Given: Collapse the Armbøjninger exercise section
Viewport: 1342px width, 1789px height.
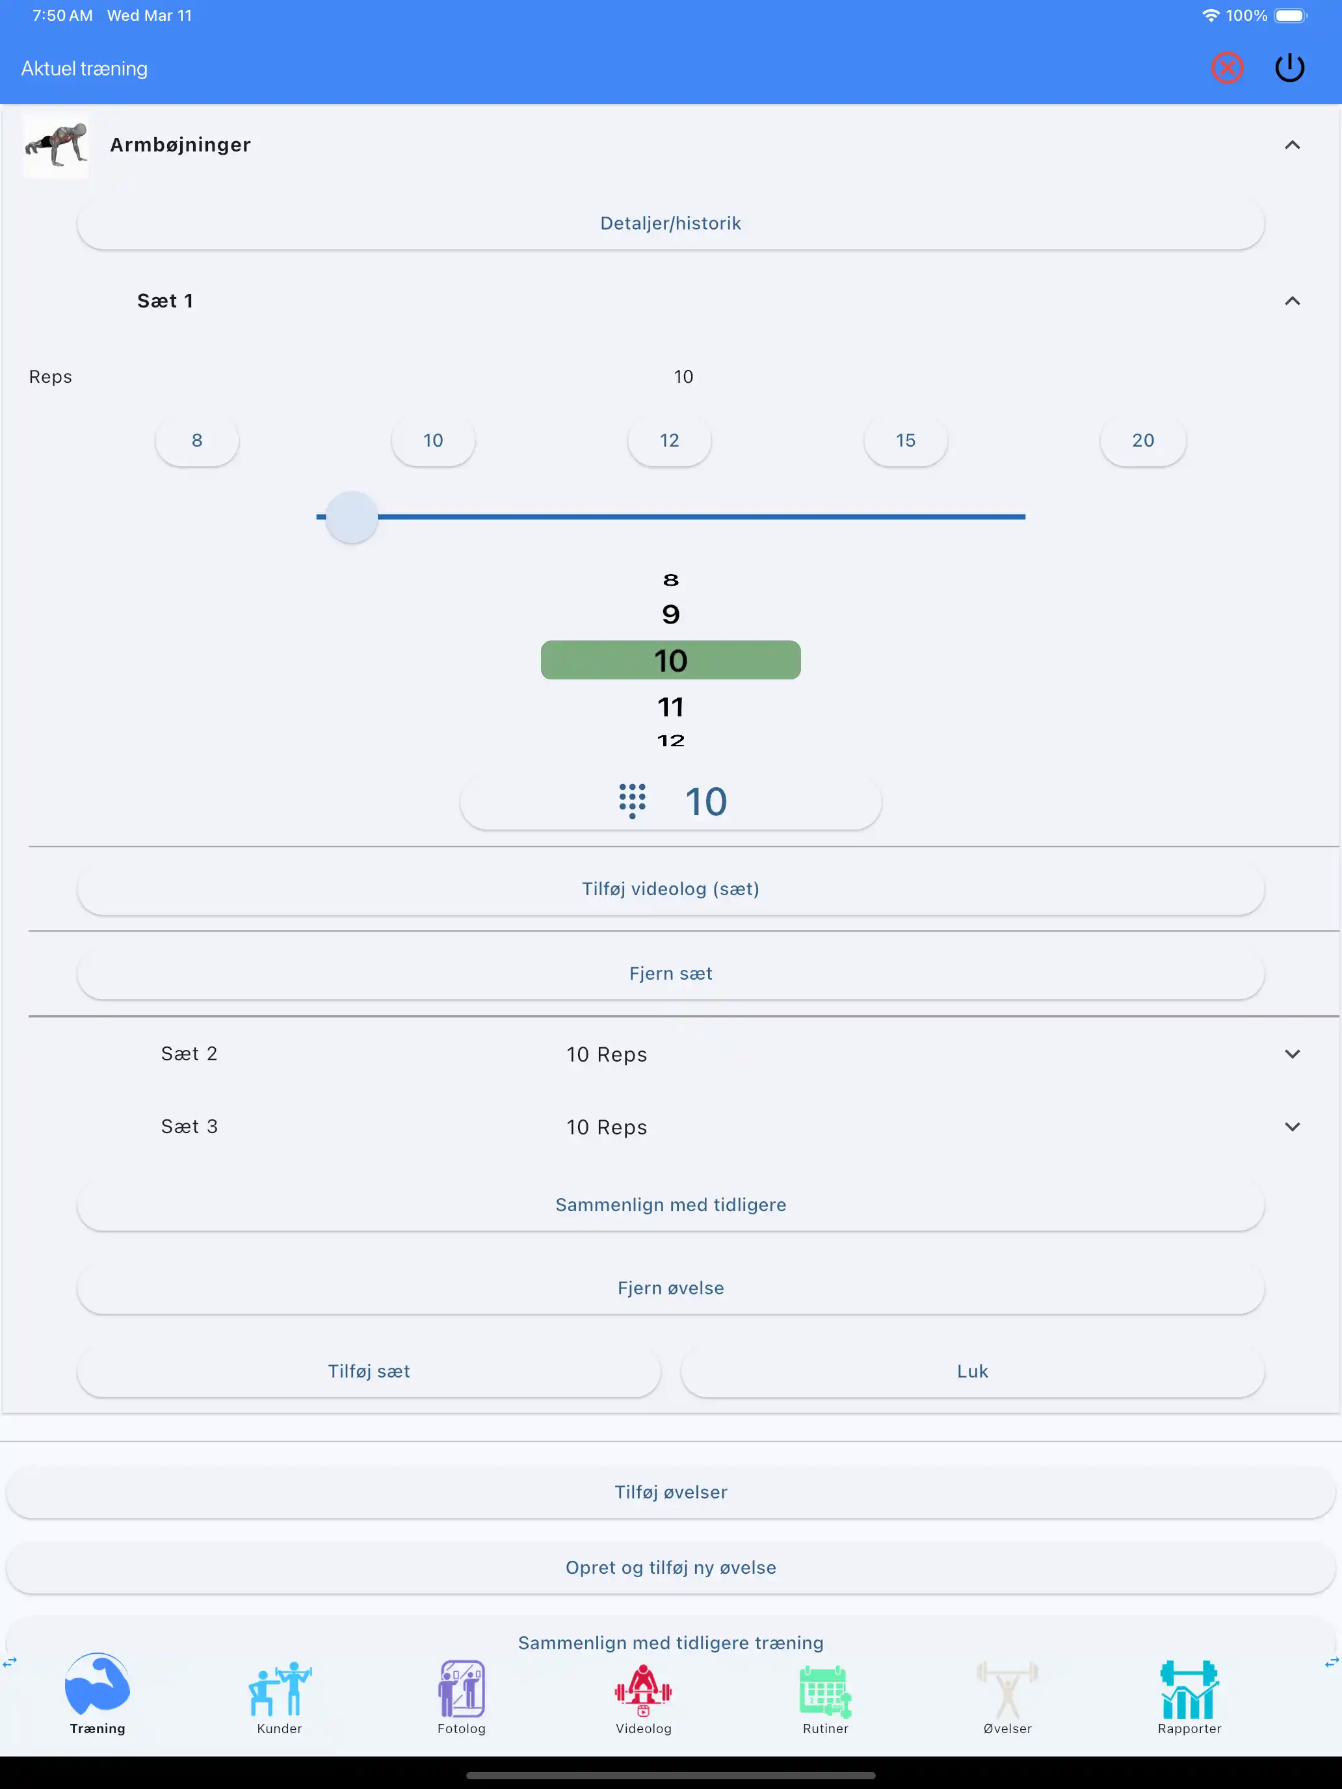Looking at the screenshot, I should [x=1292, y=146].
